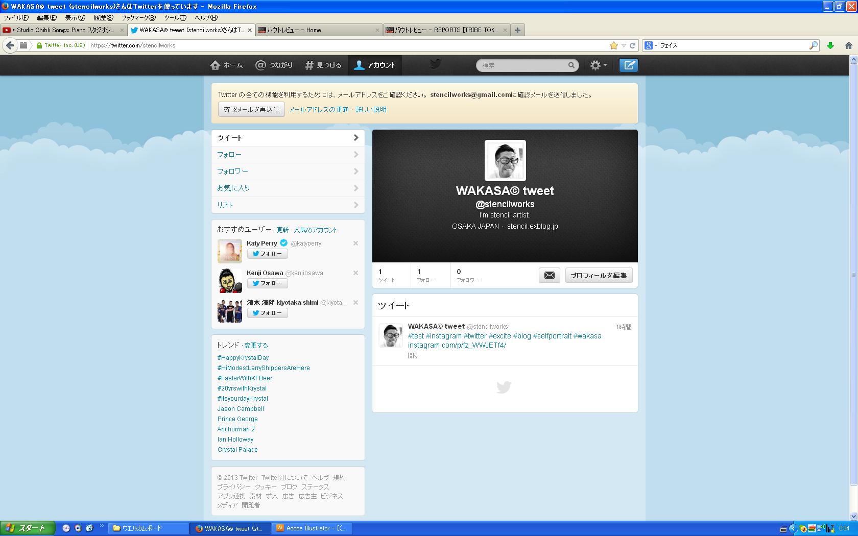Expand the Followers sidebar row chevron
The width and height of the screenshot is (858, 536).
click(x=356, y=172)
